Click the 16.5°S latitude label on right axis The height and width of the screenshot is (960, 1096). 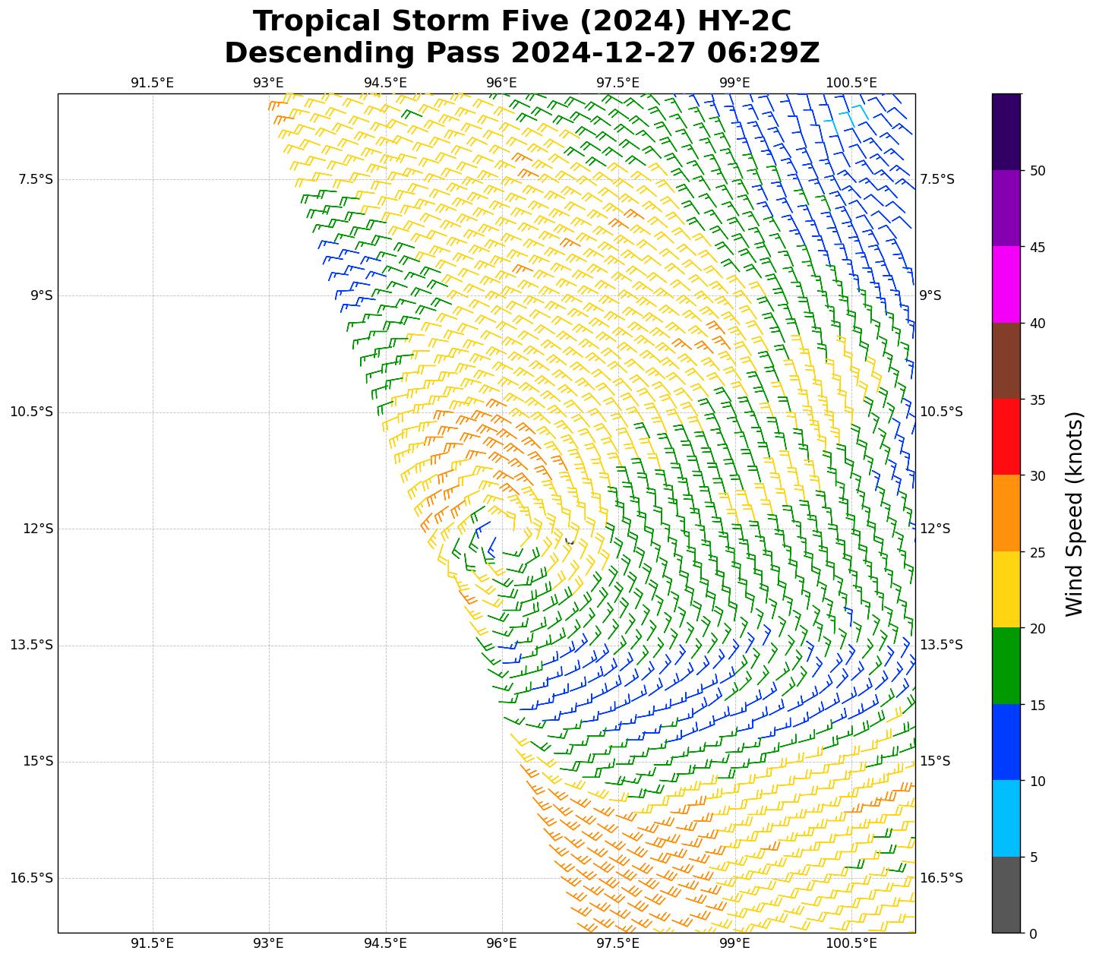[x=941, y=878]
